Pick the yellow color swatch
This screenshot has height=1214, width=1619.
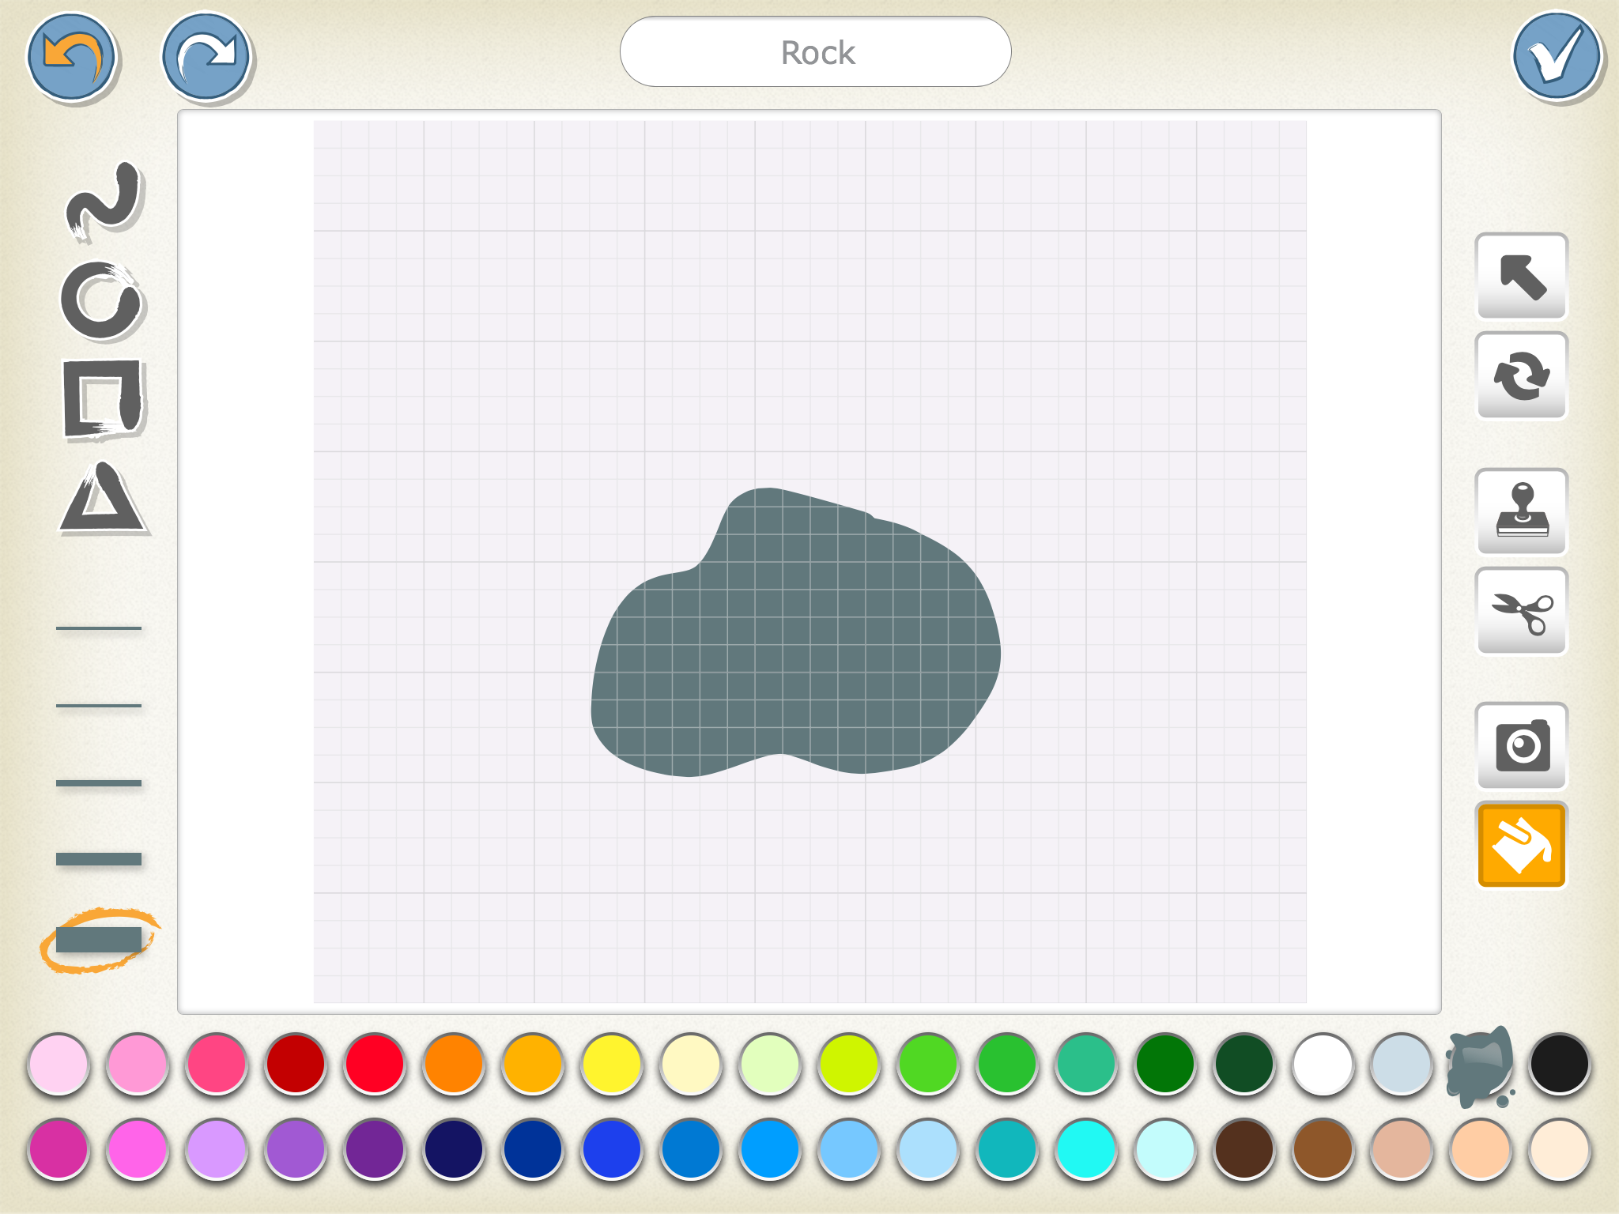point(612,1064)
